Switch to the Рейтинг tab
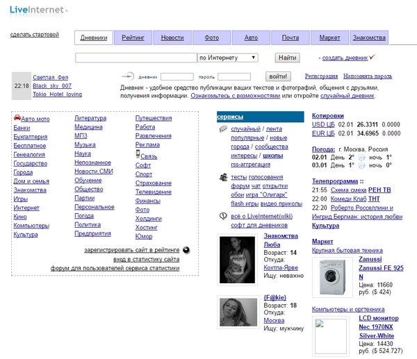The height and width of the screenshot is (359, 417). [x=133, y=37]
